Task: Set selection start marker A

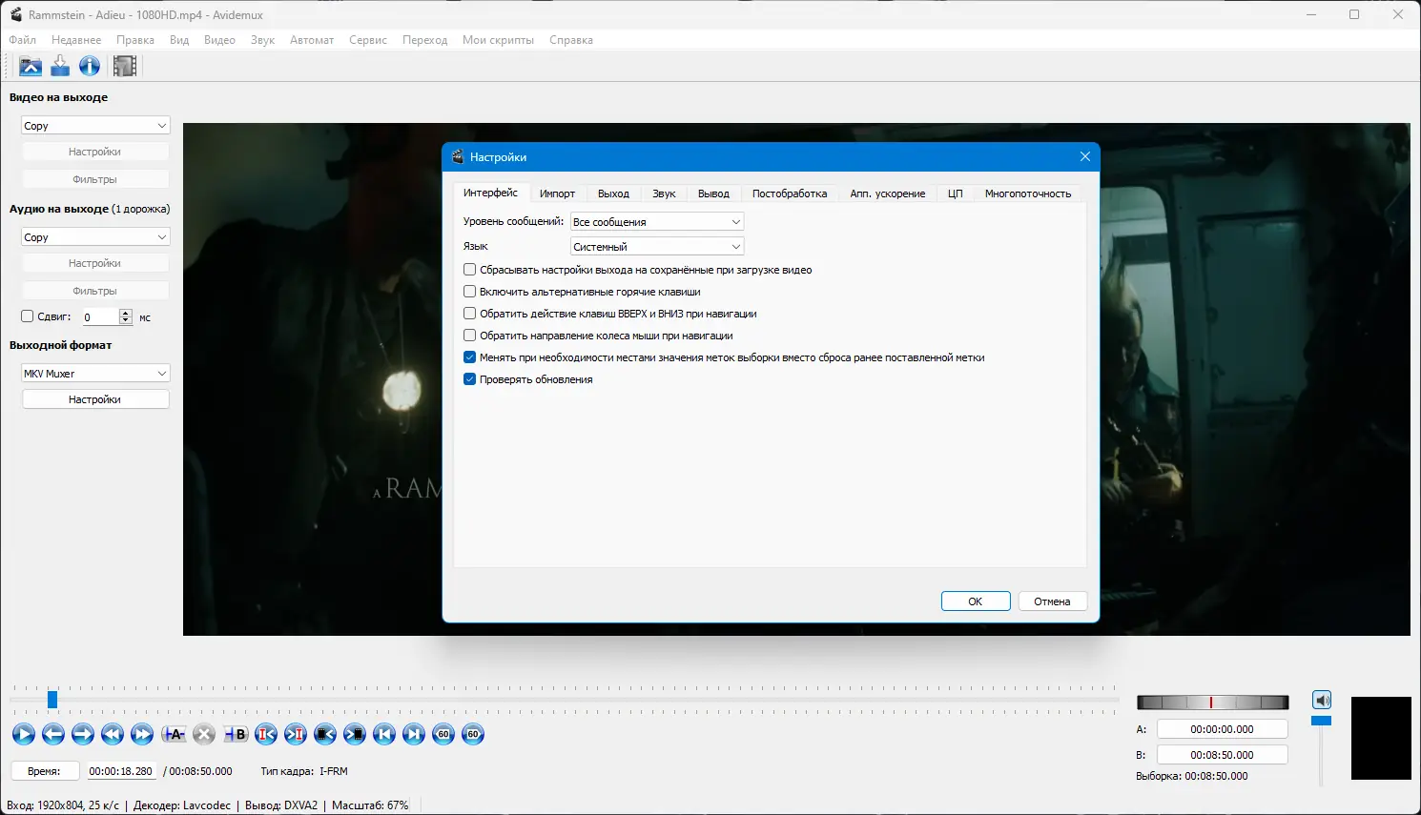Action: click(174, 734)
